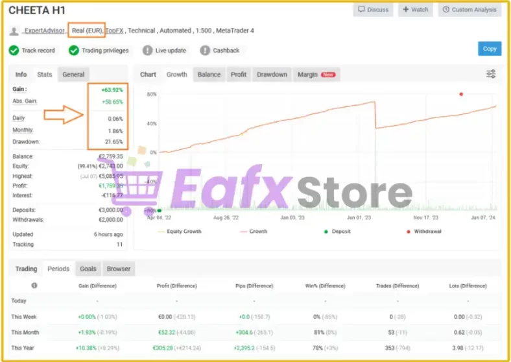The width and height of the screenshot is (511, 362).
Task: Click the Monthly value 1.86%
Action: tap(115, 131)
